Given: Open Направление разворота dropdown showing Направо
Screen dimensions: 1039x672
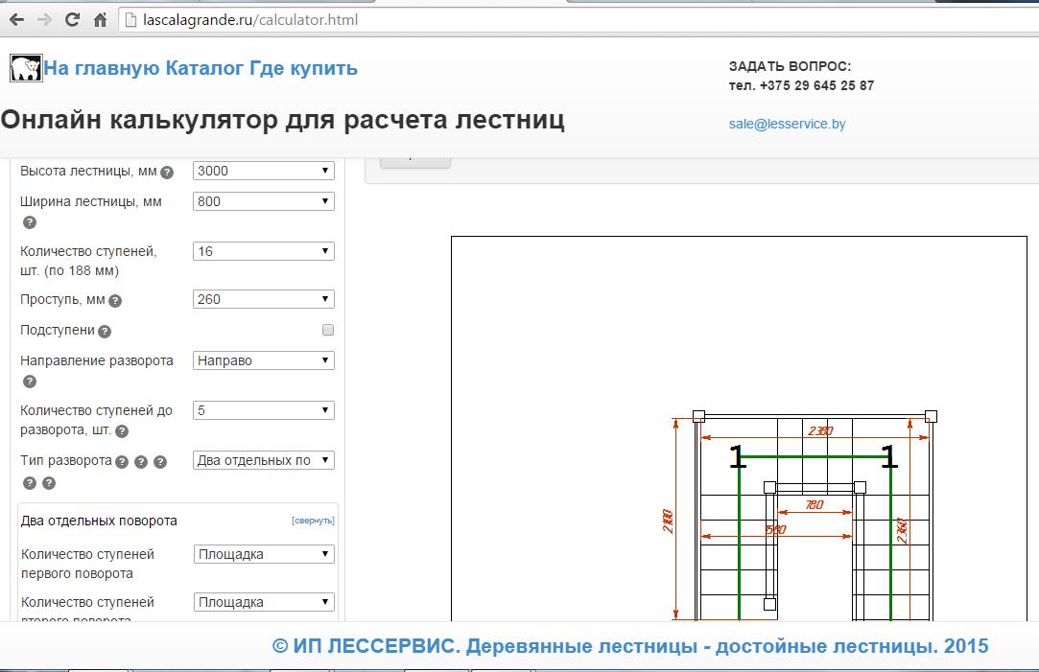Looking at the screenshot, I should coord(264,360).
